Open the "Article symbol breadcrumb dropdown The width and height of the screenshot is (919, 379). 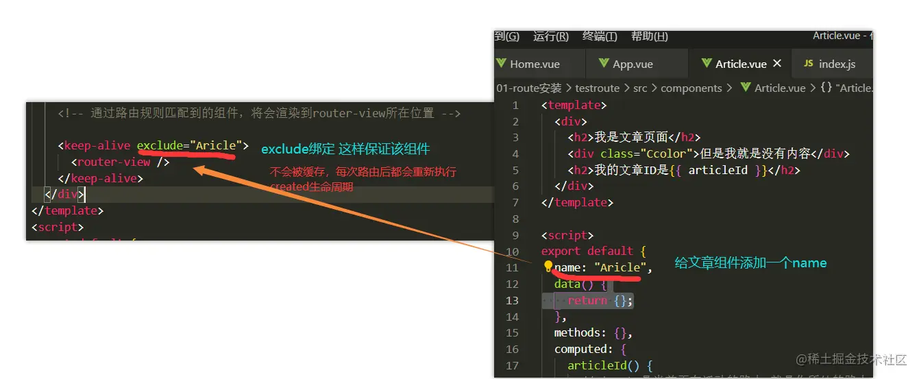click(853, 88)
